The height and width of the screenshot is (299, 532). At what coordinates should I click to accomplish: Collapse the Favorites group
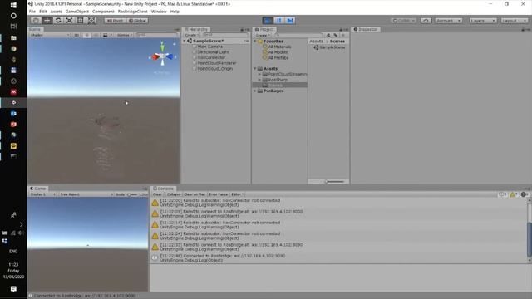[255, 42]
